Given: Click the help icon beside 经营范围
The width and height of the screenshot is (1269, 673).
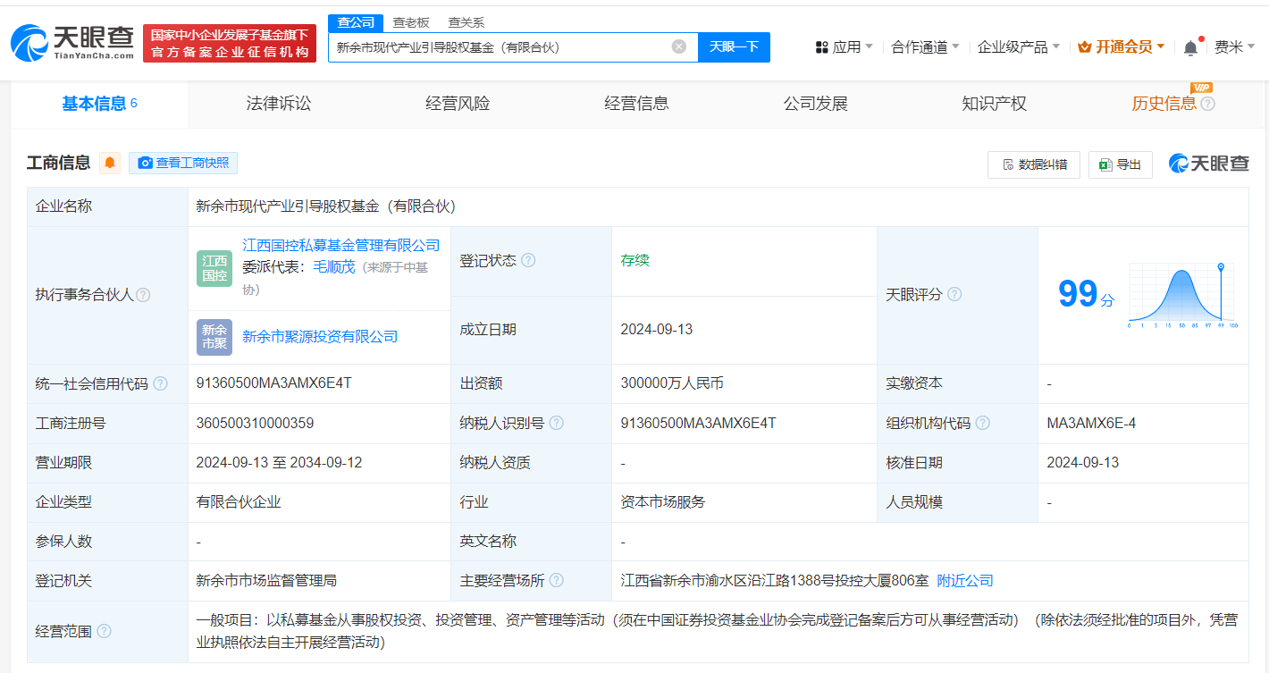Looking at the screenshot, I should click(x=104, y=631).
